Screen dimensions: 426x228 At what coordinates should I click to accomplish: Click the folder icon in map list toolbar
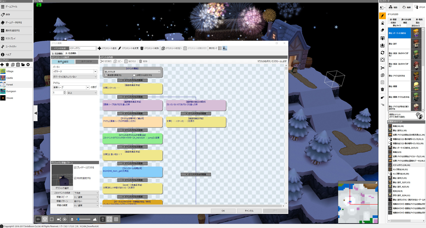coord(23,65)
